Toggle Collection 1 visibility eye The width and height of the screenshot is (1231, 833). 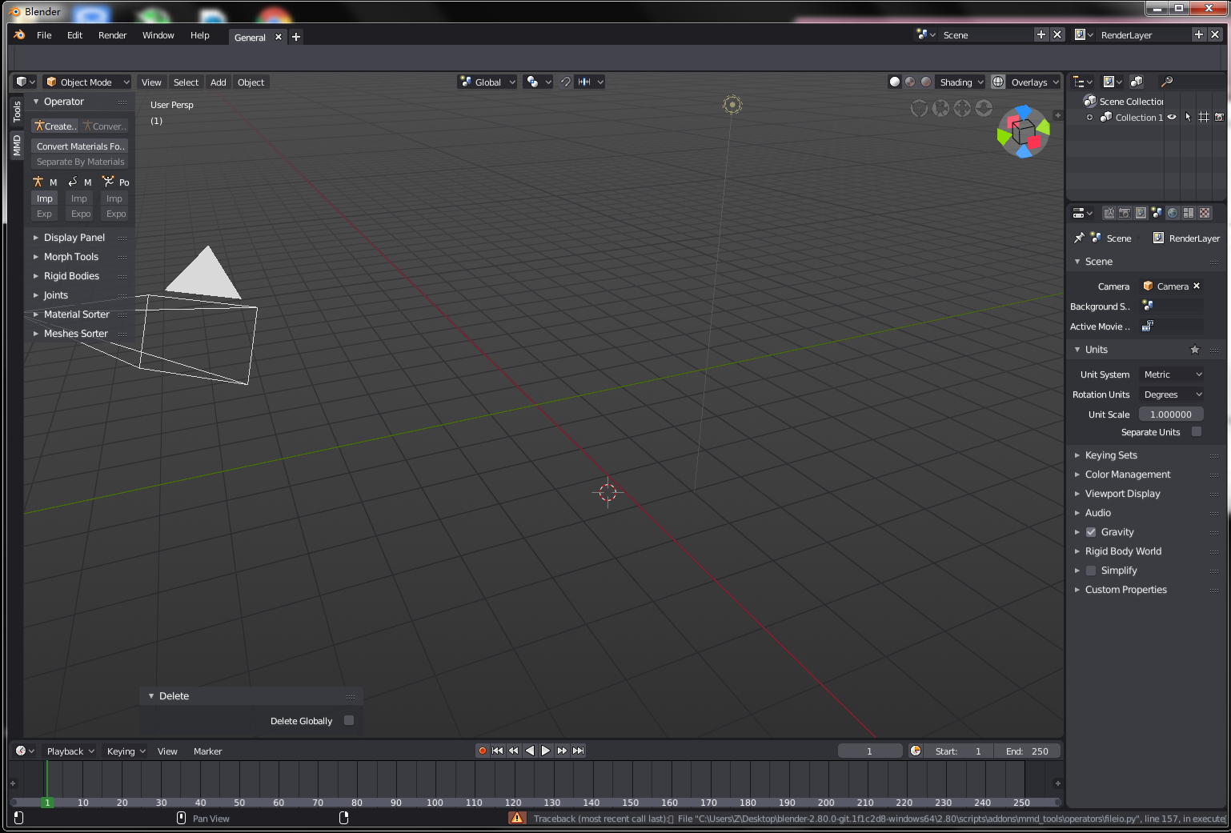[1172, 117]
